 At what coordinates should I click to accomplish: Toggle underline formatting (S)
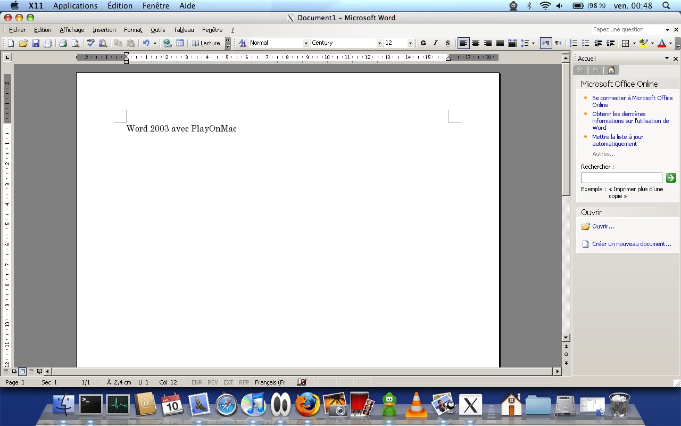coord(447,43)
